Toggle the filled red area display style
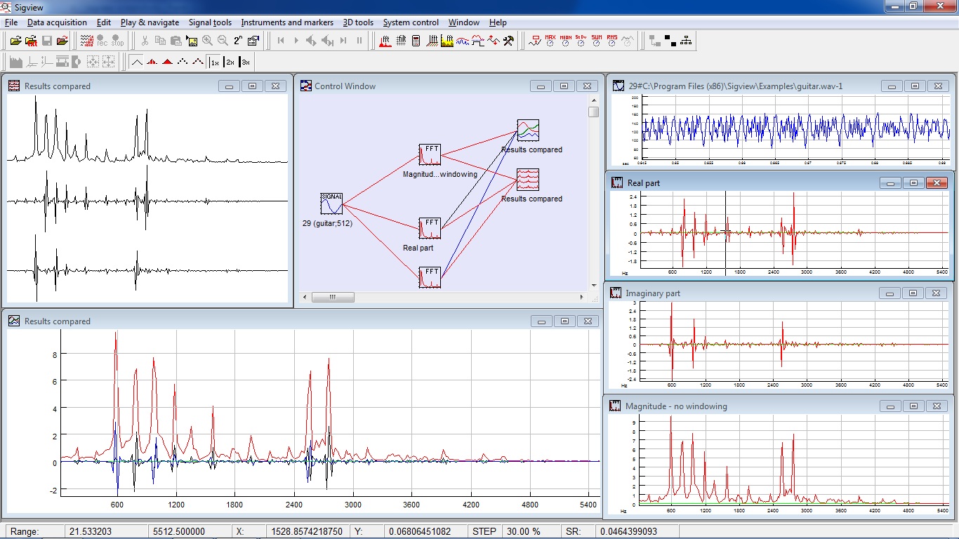 [x=167, y=62]
